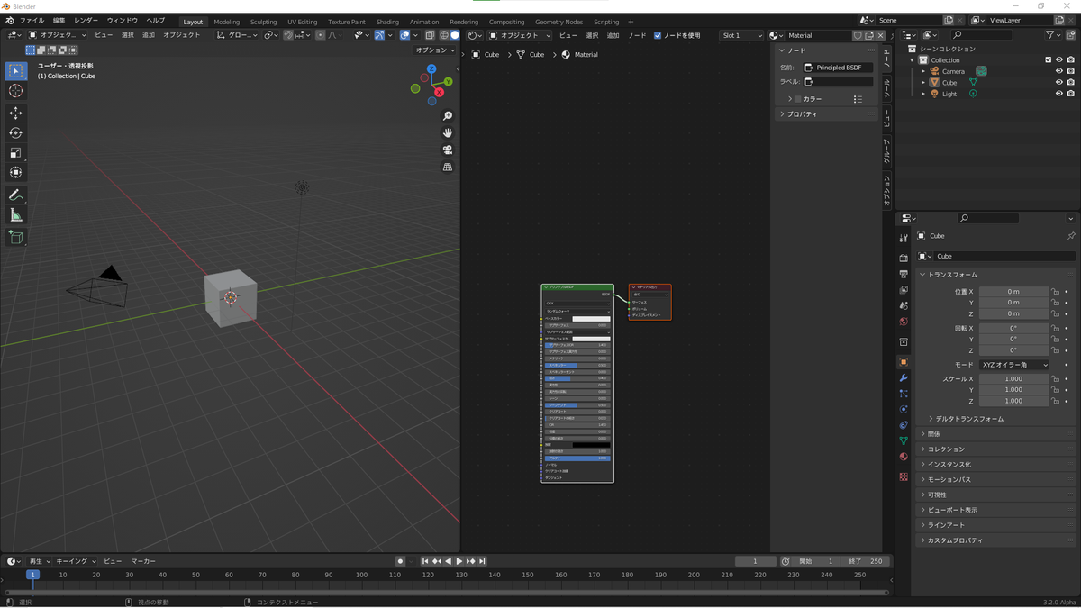
Task: Click the zoom magnifier icon in viewport
Action: pos(448,116)
